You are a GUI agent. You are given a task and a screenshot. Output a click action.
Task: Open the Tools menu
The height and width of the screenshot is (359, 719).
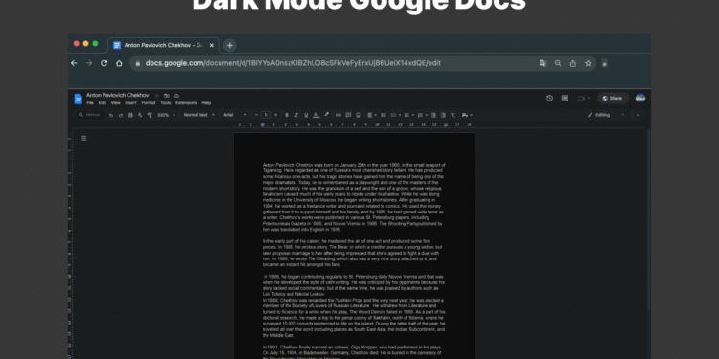[x=166, y=103]
